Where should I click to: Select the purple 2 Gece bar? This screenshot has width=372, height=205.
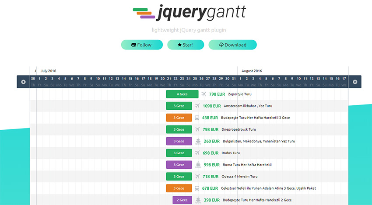pos(182,200)
